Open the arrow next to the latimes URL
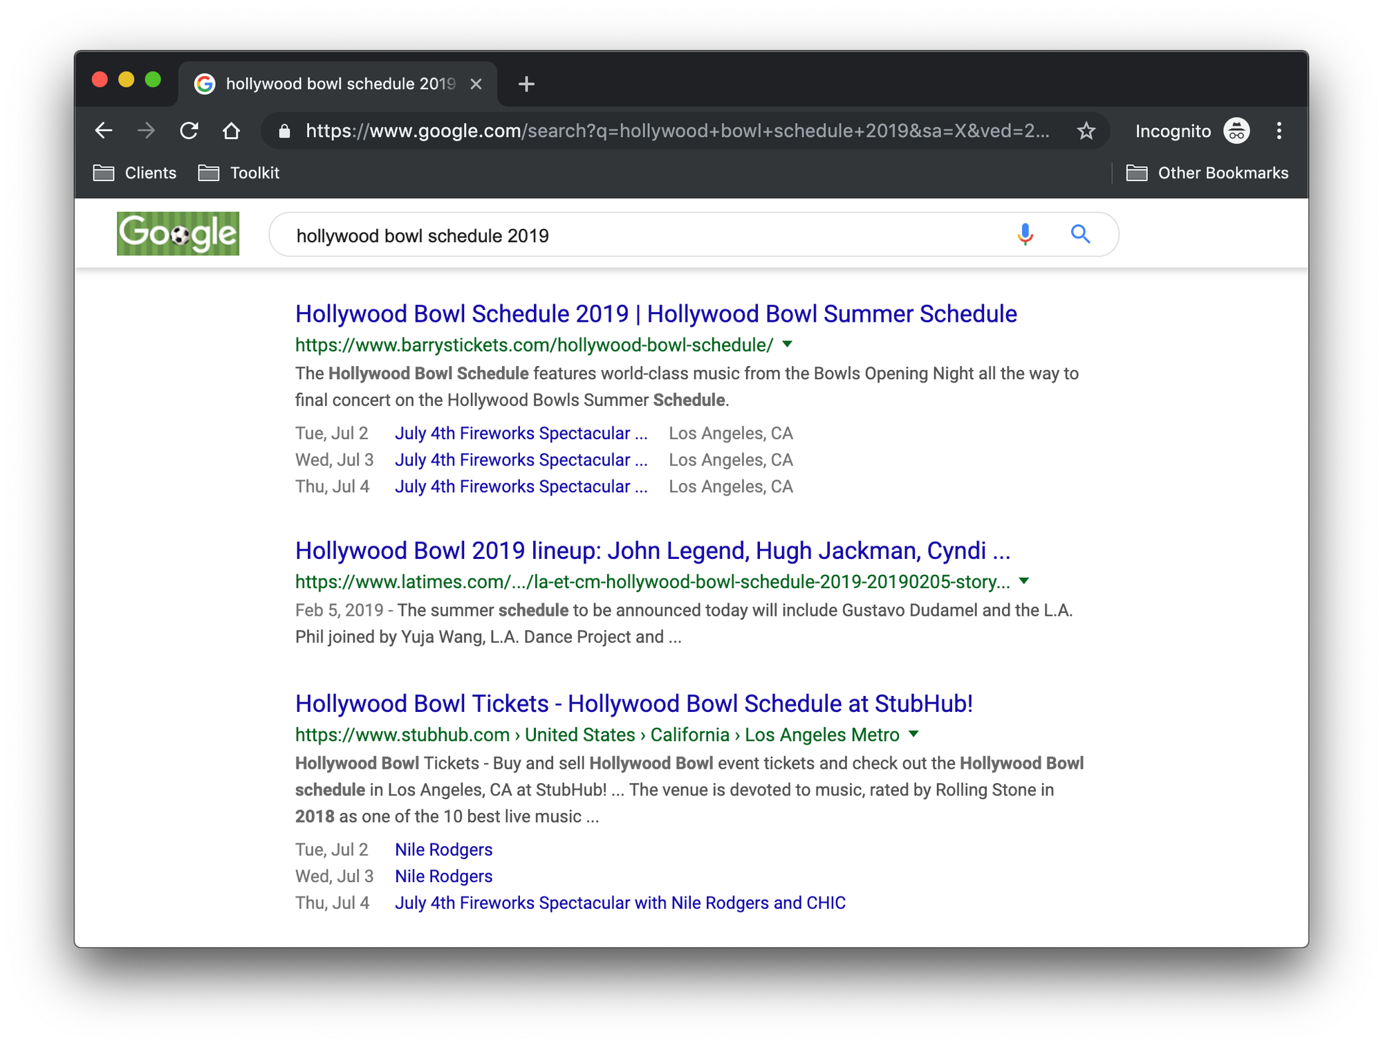This screenshot has width=1383, height=1046. (1023, 582)
